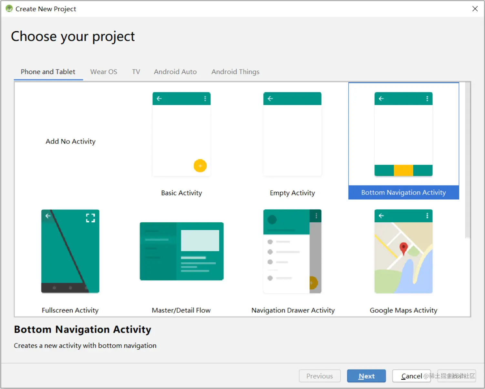
Task: Click the red map pin in Google Maps preview
Action: pos(403,249)
